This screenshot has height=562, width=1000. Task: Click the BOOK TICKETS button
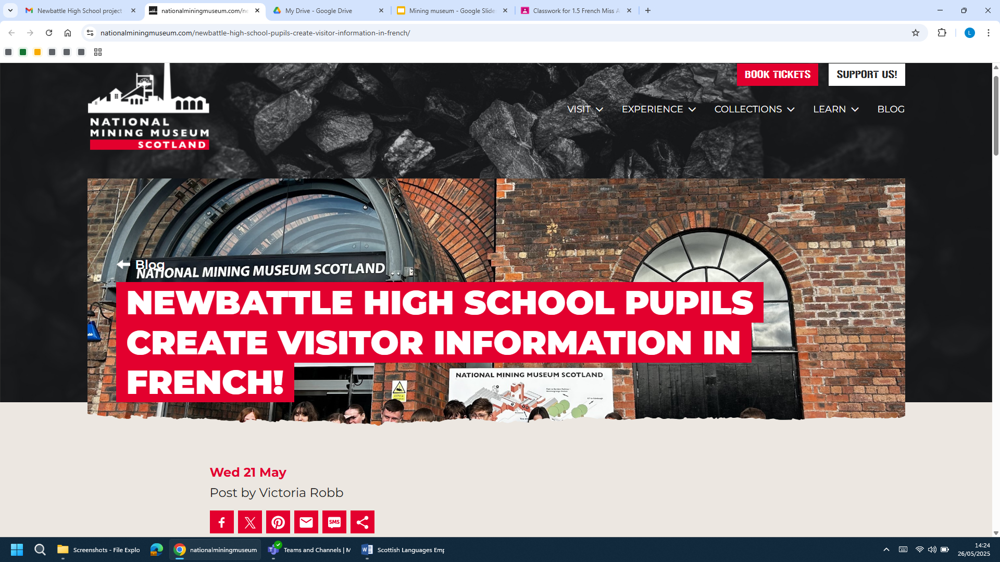point(778,74)
